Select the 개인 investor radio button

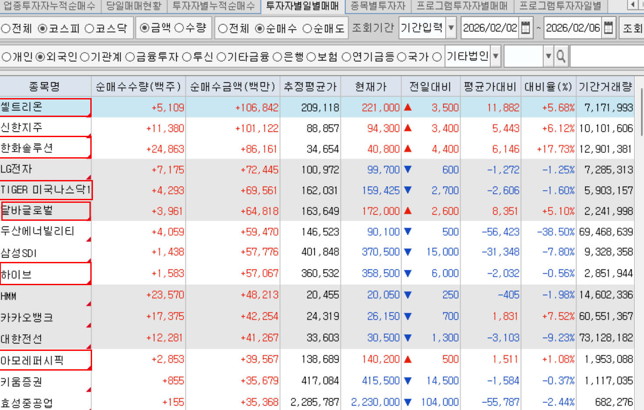pos(6,57)
